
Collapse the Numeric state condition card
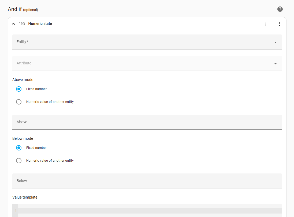point(13,24)
